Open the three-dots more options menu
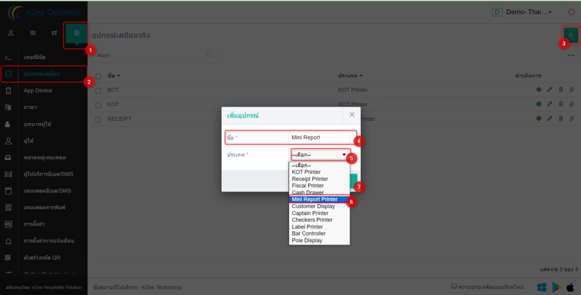Image resolution: width=581 pixels, height=295 pixels. tap(571, 55)
